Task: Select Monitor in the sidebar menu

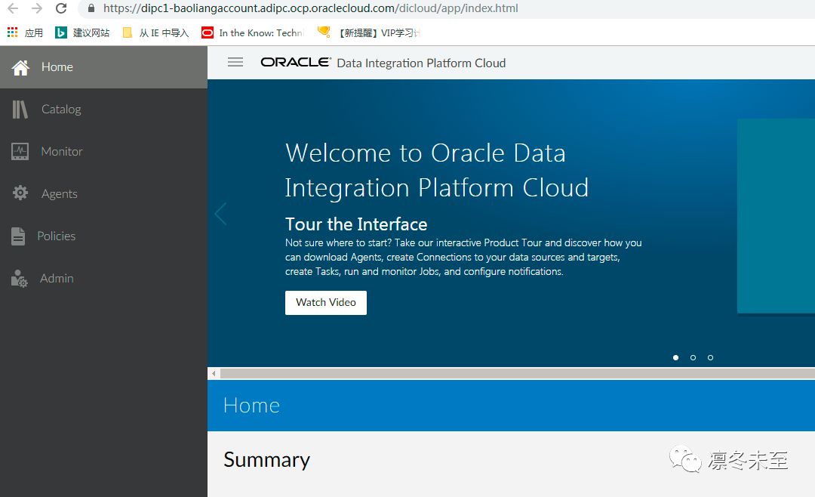Action: point(104,152)
